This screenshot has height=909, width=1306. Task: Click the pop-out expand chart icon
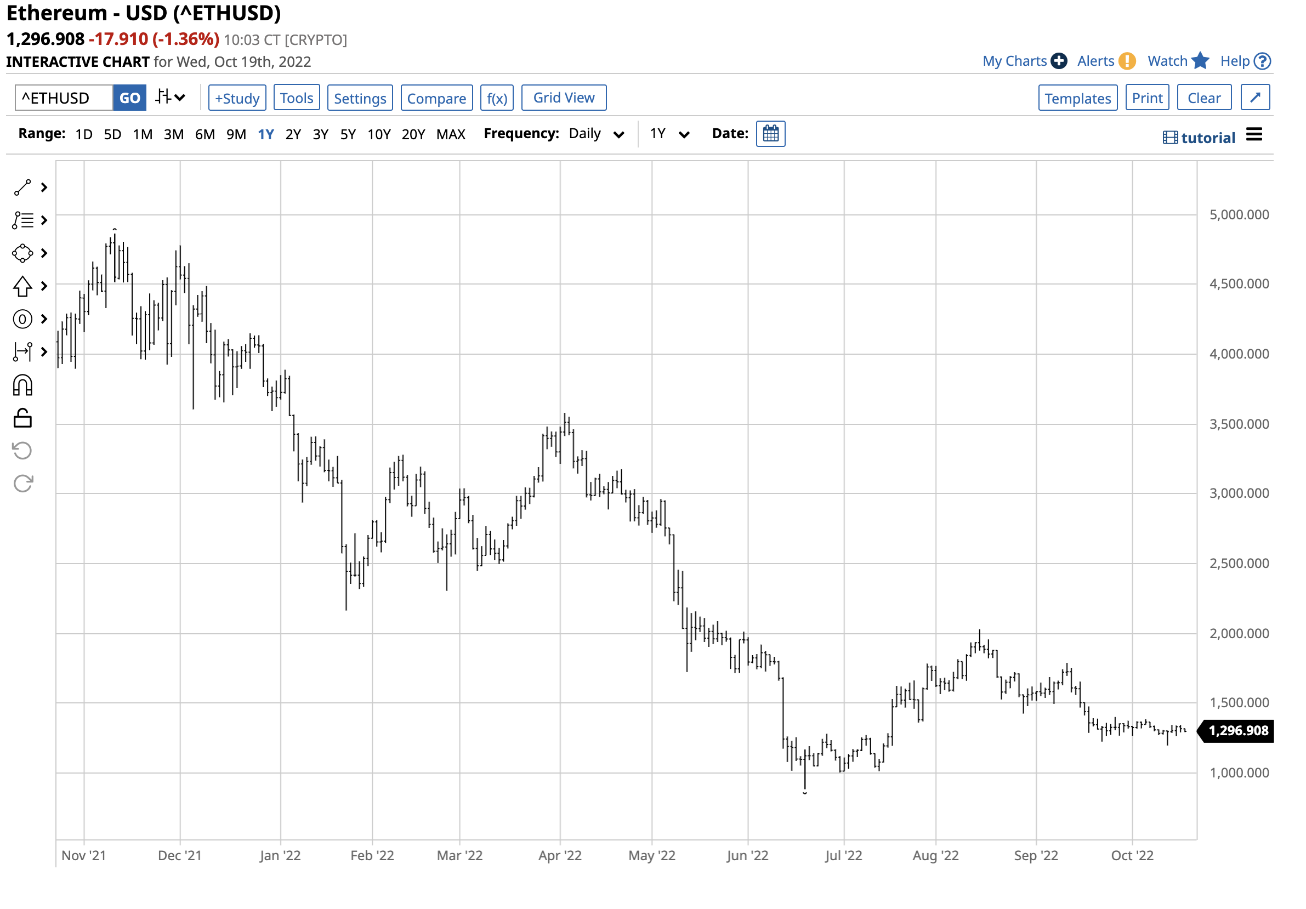[x=1256, y=98]
